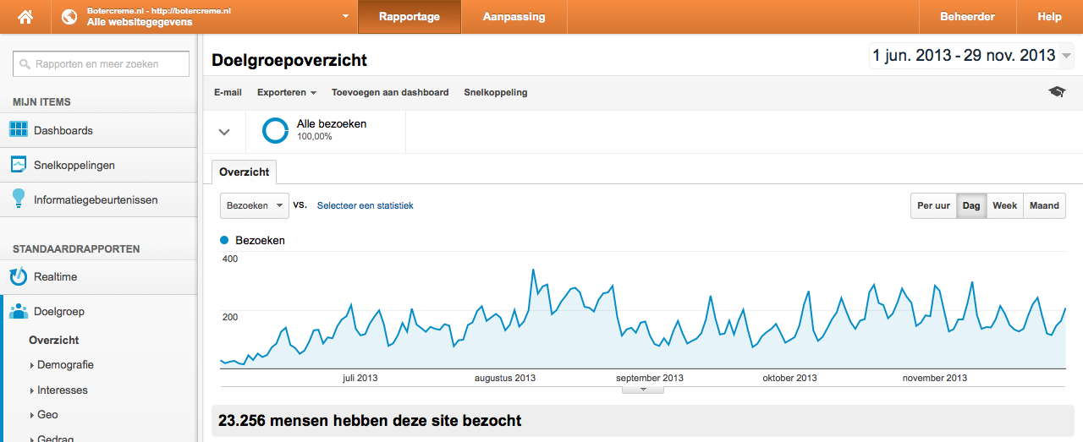The height and width of the screenshot is (442, 1083).
Task: Expand the segment panel chevron
Action: [224, 132]
